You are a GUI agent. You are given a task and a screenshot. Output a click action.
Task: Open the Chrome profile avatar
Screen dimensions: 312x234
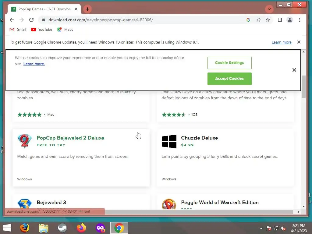click(290, 20)
